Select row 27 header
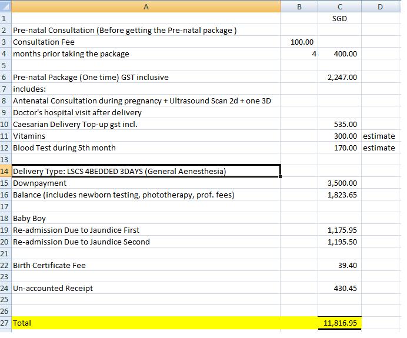This screenshot has height=338, width=407. coord(5,323)
